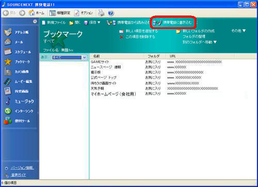Click フォルダの整理 organize folders
The width and height of the screenshot is (258, 187).
click(x=194, y=37)
